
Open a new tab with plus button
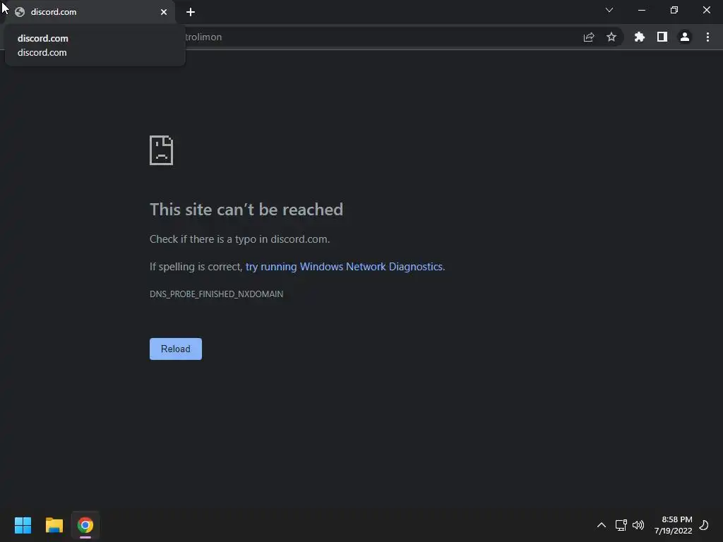point(191,12)
